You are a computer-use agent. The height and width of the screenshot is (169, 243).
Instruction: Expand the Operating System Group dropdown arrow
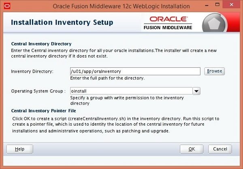click(x=196, y=91)
